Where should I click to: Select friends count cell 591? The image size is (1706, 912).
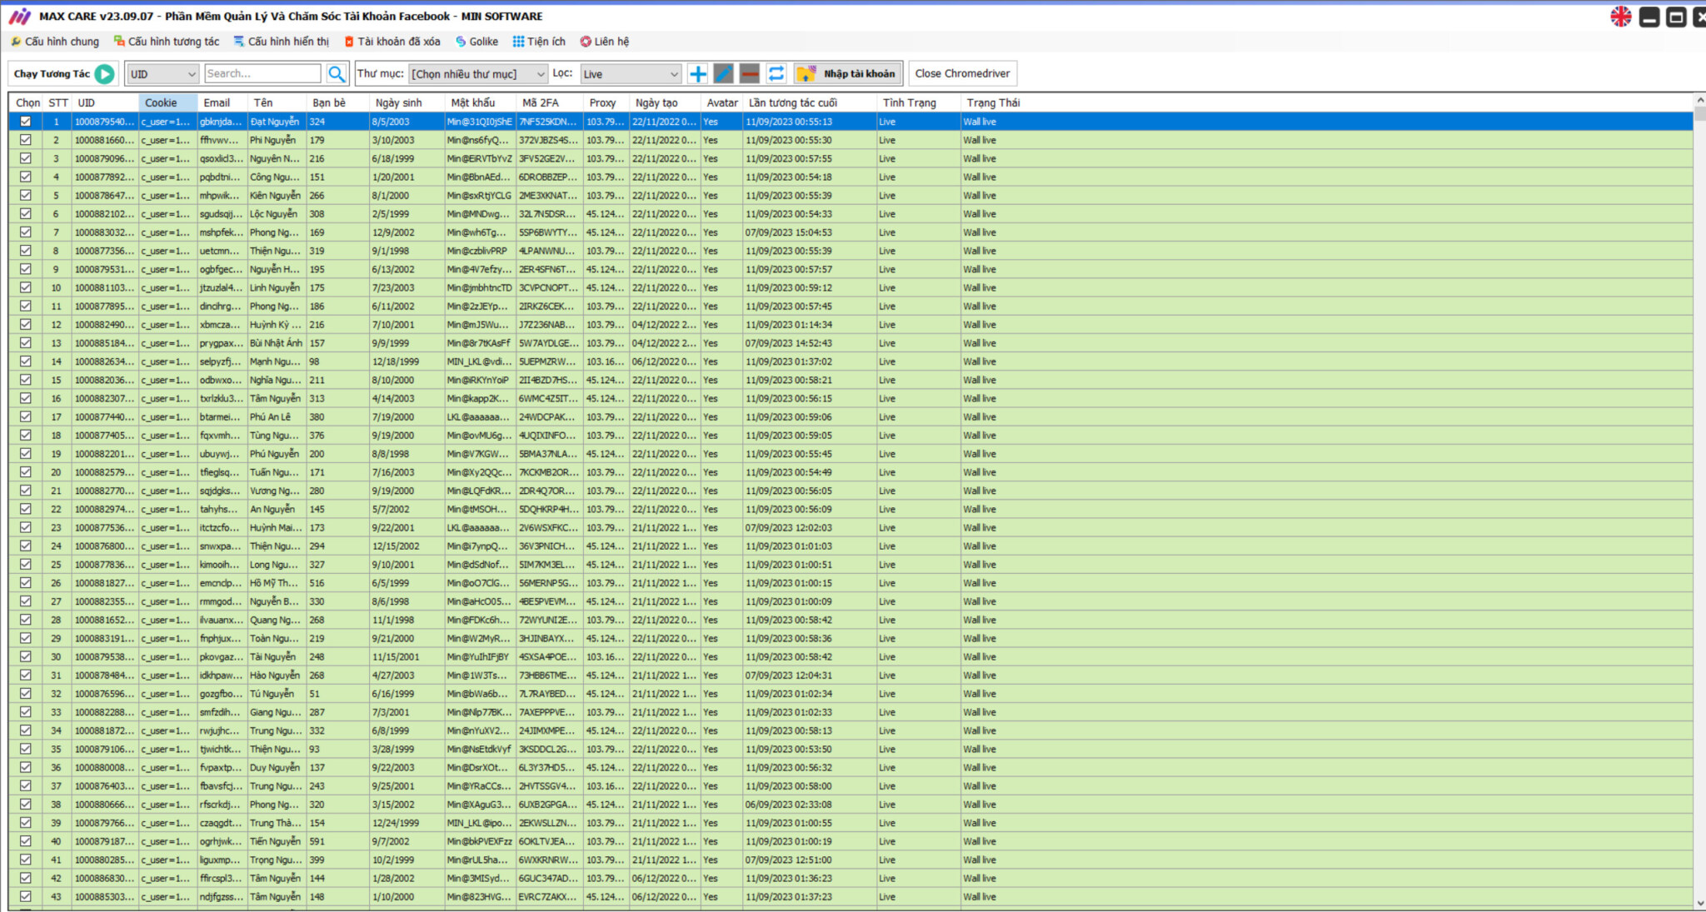[x=337, y=841]
